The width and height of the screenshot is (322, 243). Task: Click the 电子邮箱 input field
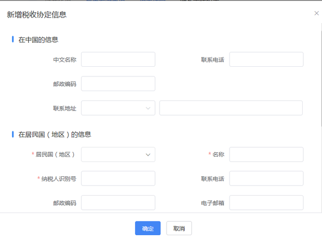[x=266, y=202]
